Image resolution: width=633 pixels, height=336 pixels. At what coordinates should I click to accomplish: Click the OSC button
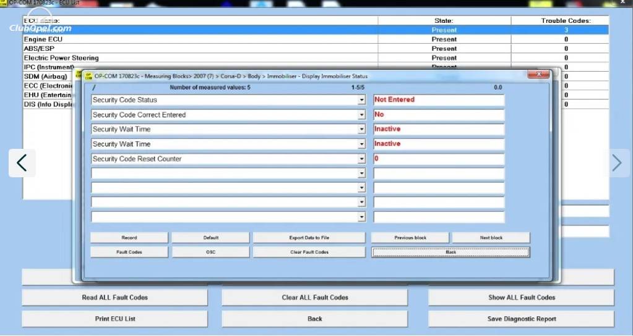point(211,252)
